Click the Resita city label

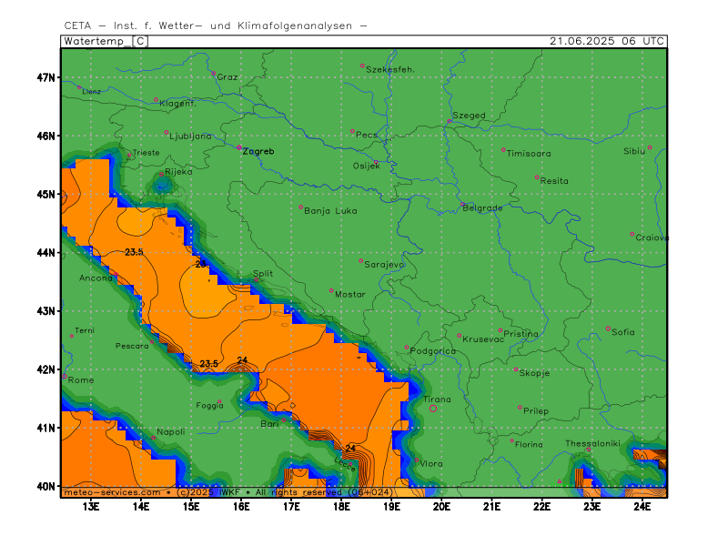click(554, 180)
